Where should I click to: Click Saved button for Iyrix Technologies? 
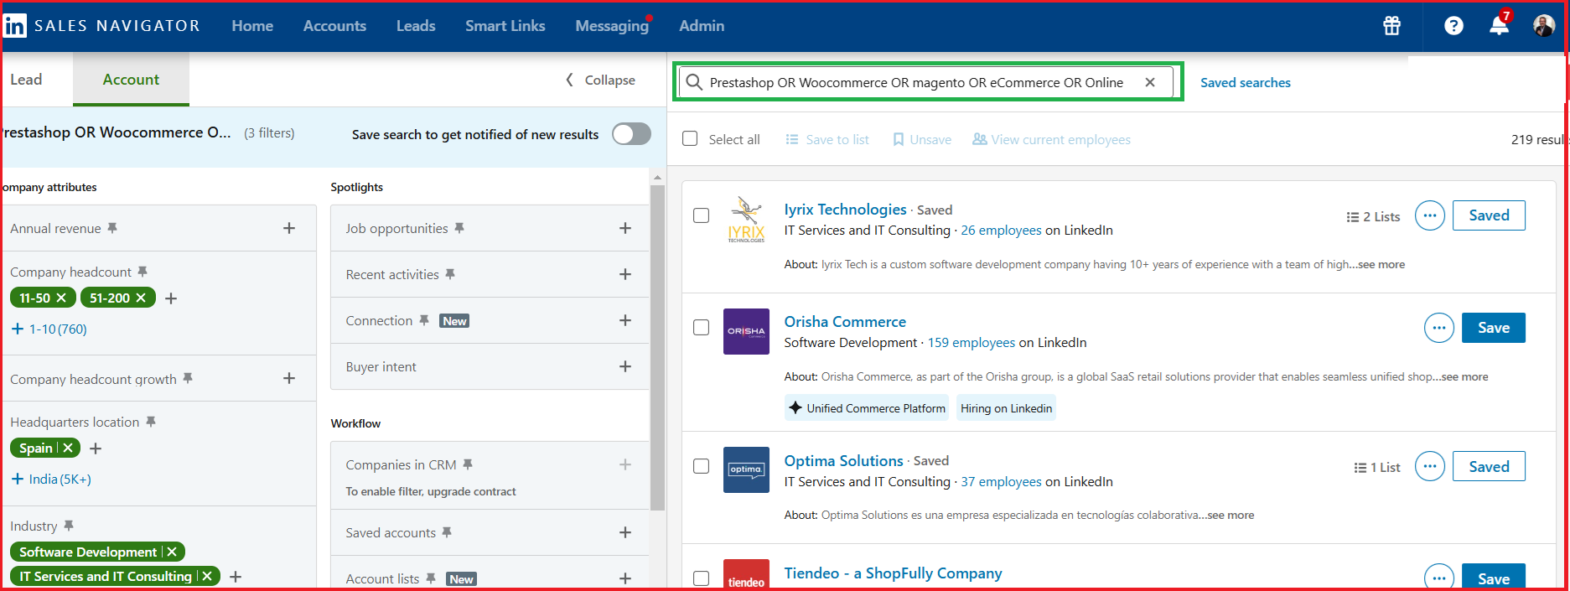[1489, 215]
